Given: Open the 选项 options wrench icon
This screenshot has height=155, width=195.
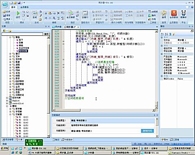Looking at the screenshot, I should point(164,13).
